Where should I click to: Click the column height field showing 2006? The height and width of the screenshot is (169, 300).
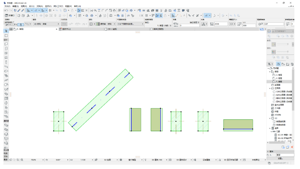tap(221, 24)
